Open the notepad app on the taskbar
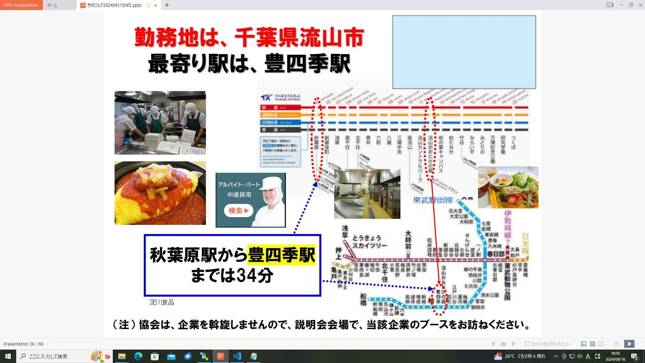 pyautogui.click(x=253, y=356)
